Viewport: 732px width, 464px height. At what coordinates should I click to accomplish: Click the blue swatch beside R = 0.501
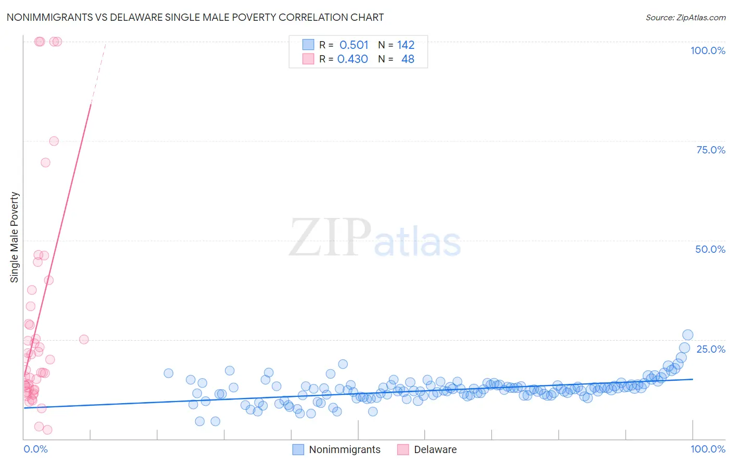[x=308, y=45]
